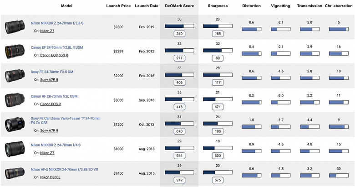Click the DxOMark score bar showing 36
The height and width of the screenshot is (187, 355).
coord(179,26)
